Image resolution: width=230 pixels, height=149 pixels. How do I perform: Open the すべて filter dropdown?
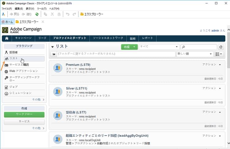tap(159, 47)
